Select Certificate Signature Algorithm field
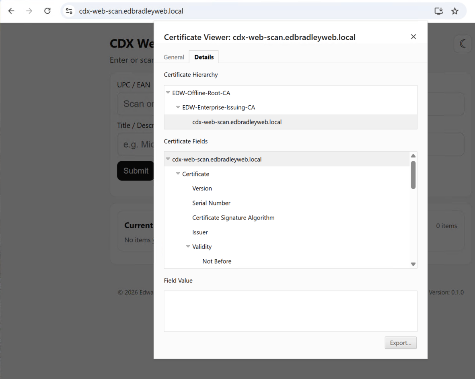This screenshot has height=379, width=475. (233, 218)
